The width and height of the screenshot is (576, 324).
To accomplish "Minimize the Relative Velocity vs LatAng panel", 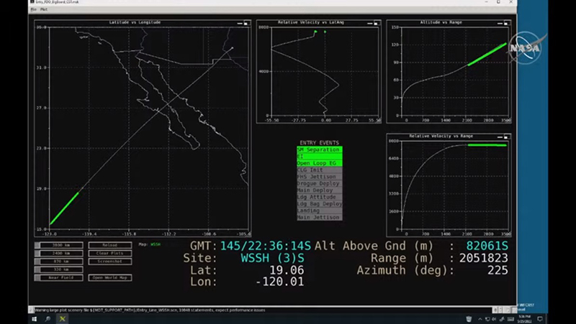I will click(x=369, y=24).
